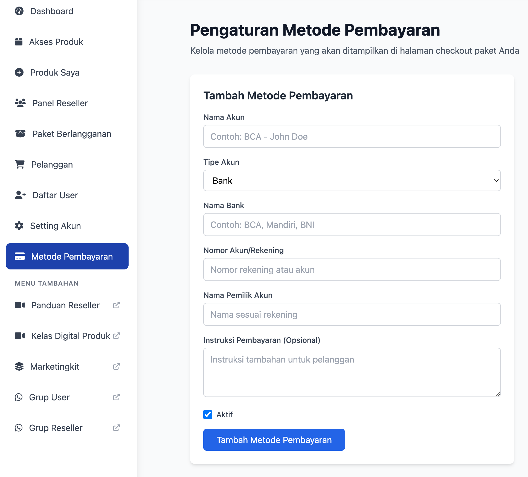Screen dimensions: 528x477
Task: Go to Daftar User page
Action: point(55,195)
